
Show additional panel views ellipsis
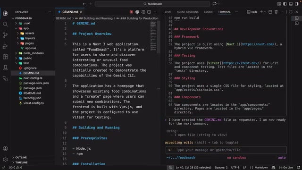[x=236, y=12]
